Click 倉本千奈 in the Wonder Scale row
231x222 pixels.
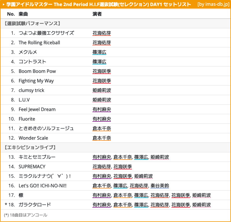coord(102,138)
